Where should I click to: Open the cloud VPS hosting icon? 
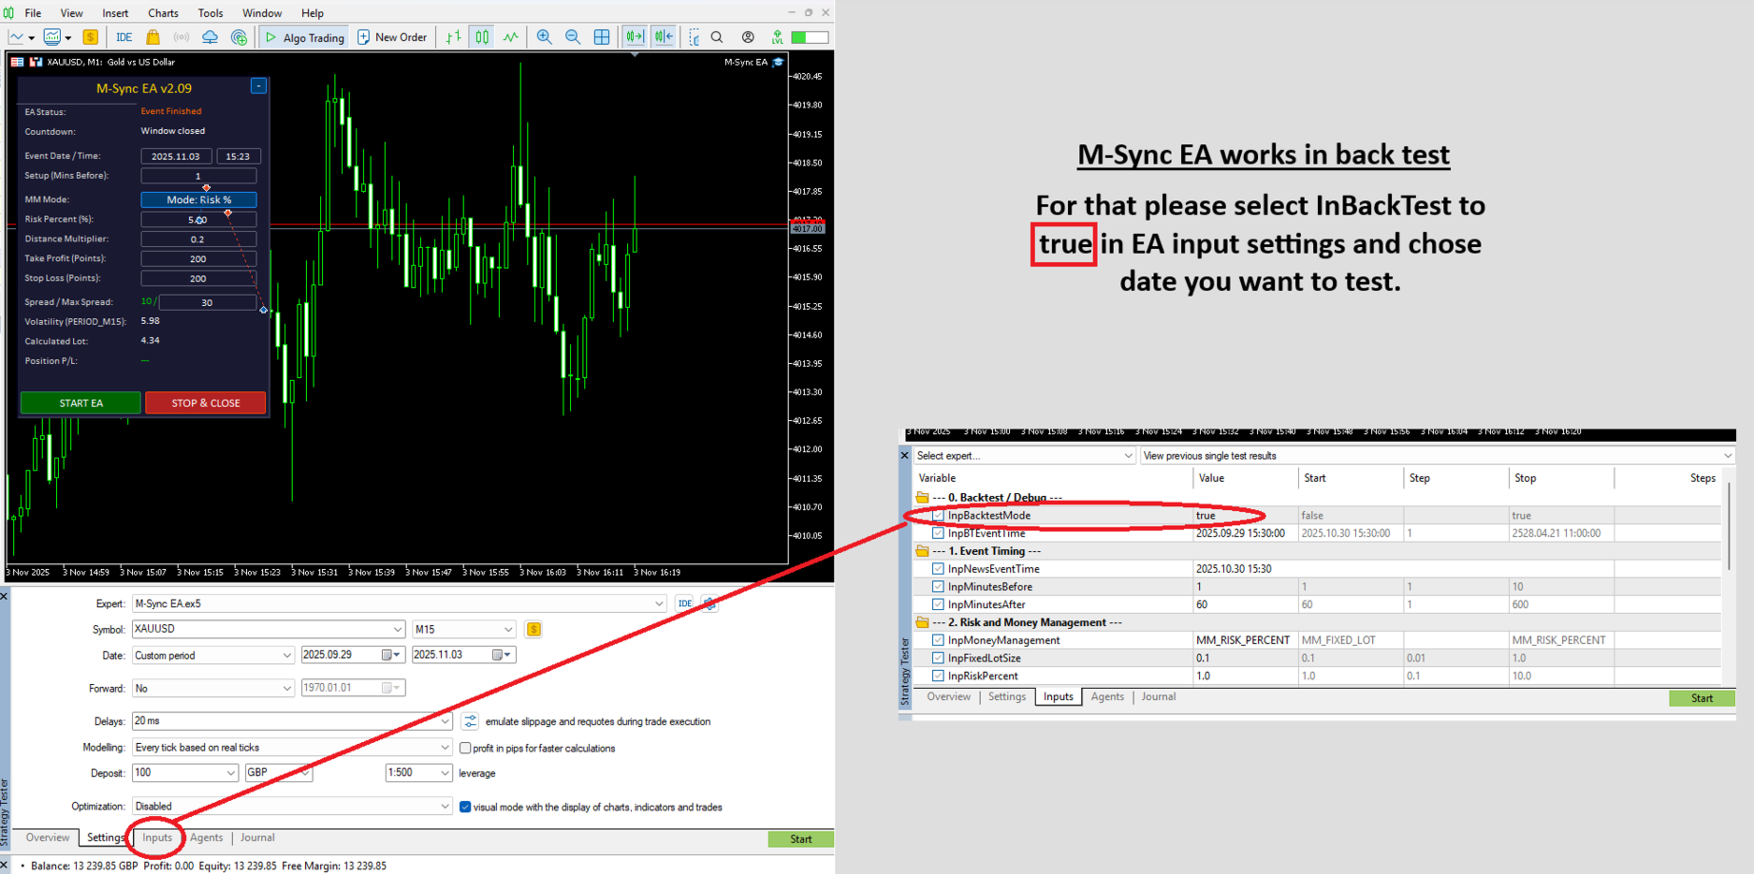(211, 37)
